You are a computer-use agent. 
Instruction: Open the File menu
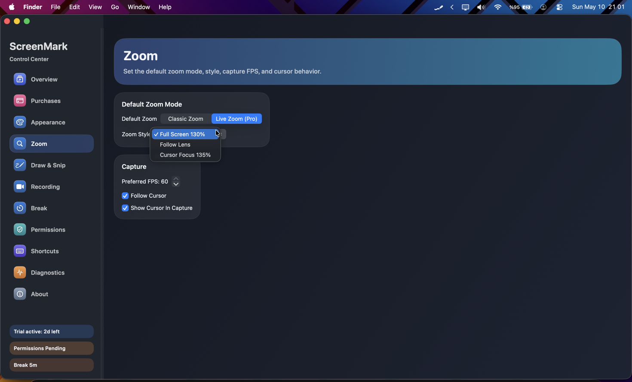click(x=55, y=7)
